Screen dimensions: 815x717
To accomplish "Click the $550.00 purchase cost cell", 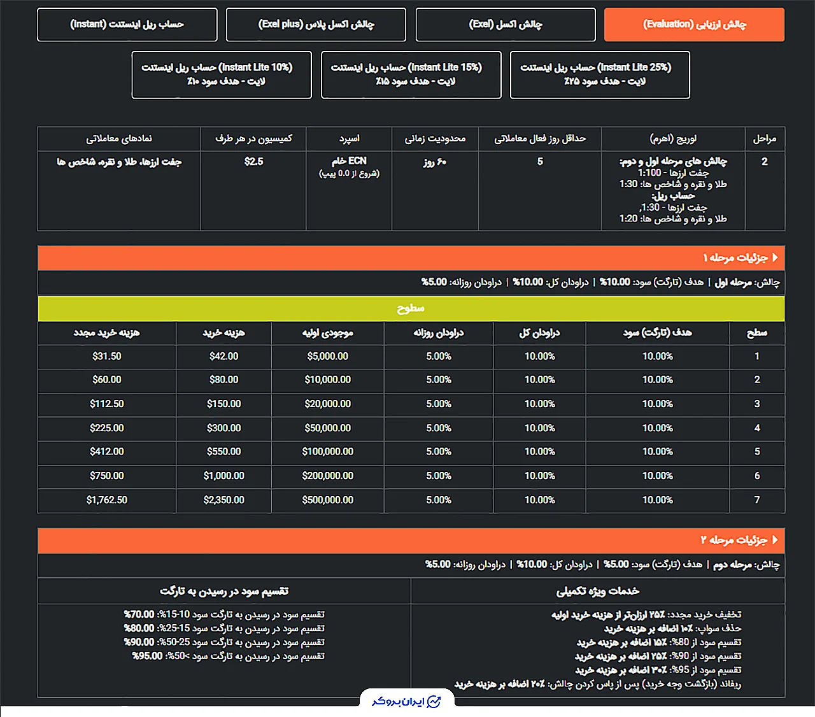I will click(x=224, y=452).
